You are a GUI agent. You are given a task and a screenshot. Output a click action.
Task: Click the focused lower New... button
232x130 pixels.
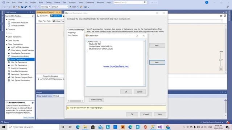tap(157, 62)
